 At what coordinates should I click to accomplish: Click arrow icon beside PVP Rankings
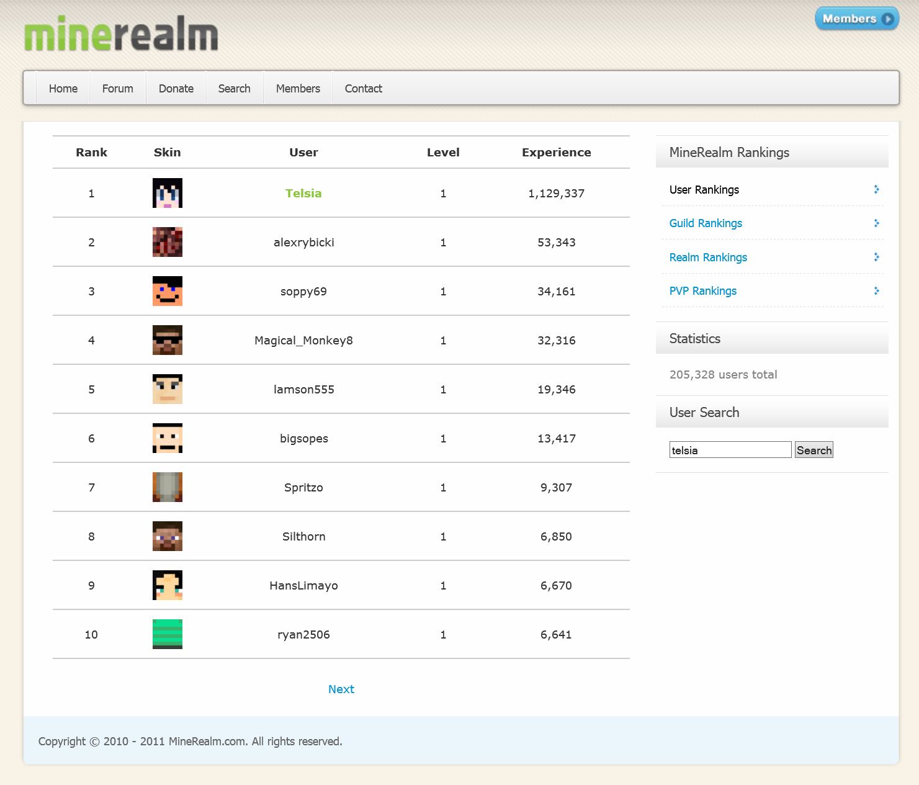pos(876,291)
